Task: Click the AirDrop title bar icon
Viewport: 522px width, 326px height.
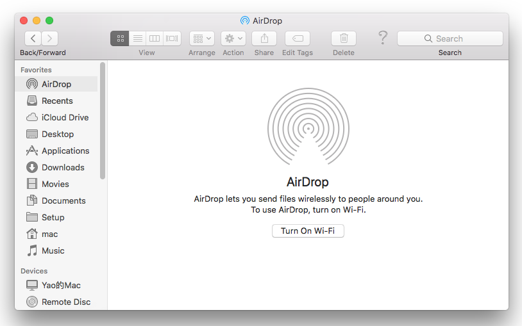Action: [x=245, y=20]
